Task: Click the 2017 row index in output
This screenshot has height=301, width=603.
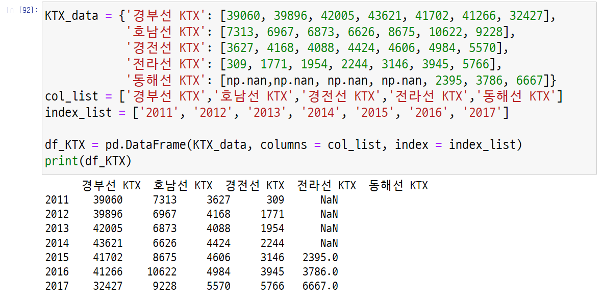Action: [x=57, y=286]
